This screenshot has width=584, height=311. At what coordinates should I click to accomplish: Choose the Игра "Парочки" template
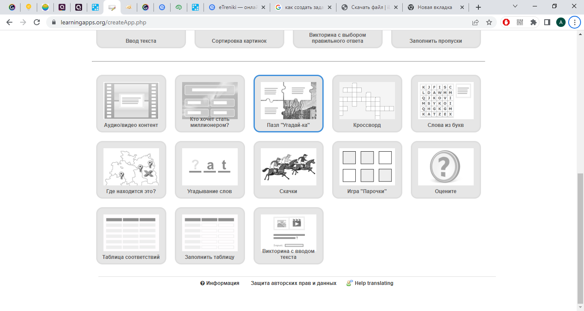pyautogui.click(x=367, y=170)
